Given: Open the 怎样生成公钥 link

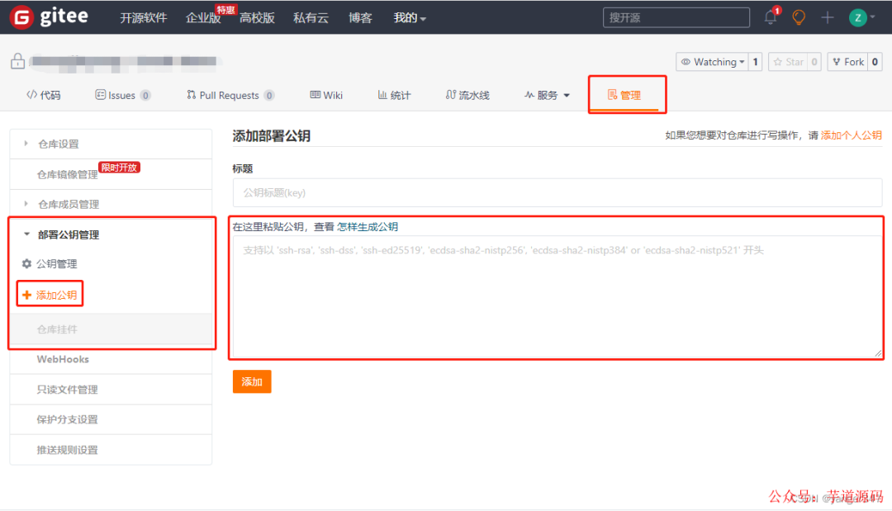Looking at the screenshot, I should 368,227.
